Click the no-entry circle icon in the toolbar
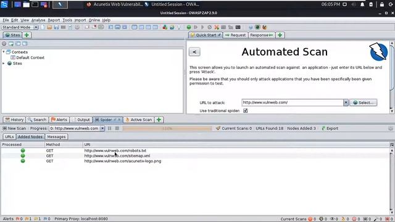Screen dimensions: 395x222 point(210,27)
